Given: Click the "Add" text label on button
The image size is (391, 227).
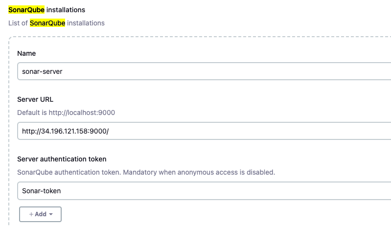Looking at the screenshot, I should tap(41, 214).
